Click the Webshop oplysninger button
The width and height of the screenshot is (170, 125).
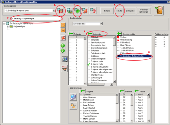tap(144, 11)
